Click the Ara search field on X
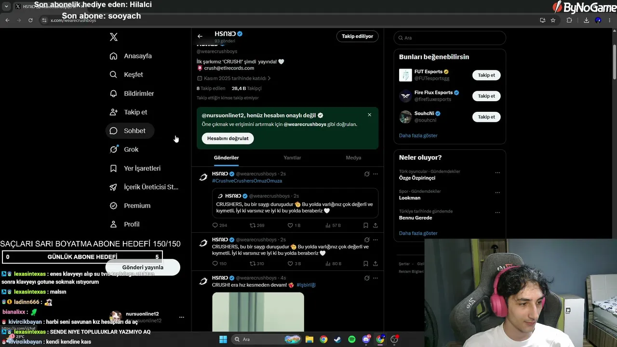The image size is (617, 347). (450, 38)
